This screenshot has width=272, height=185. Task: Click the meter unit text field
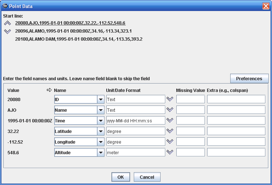pos(135,152)
